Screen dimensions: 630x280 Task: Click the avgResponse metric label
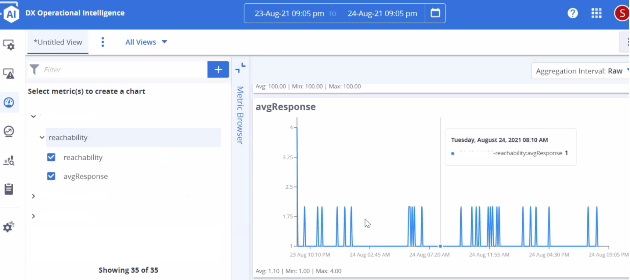(86, 176)
